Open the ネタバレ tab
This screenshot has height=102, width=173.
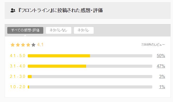coord(84,30)
